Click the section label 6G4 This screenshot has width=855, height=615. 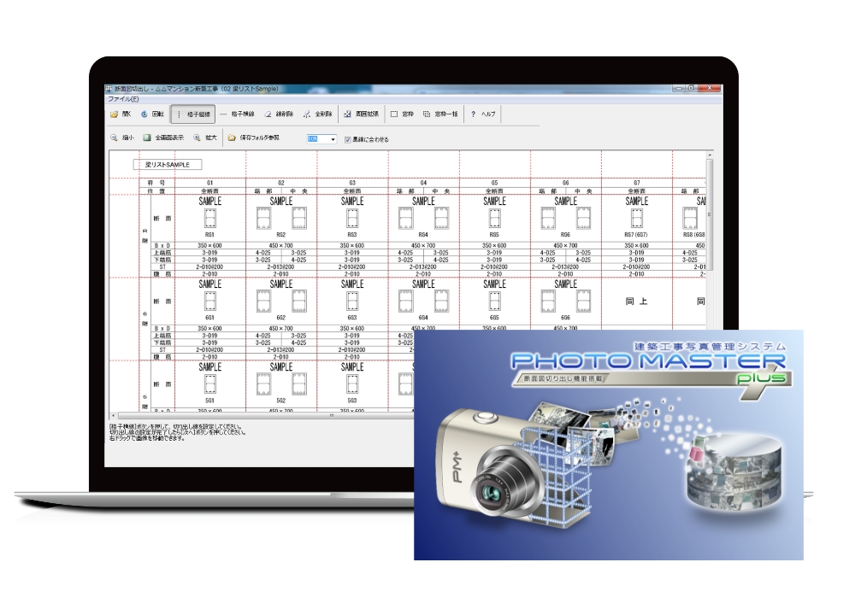click(x=424, y=318)
